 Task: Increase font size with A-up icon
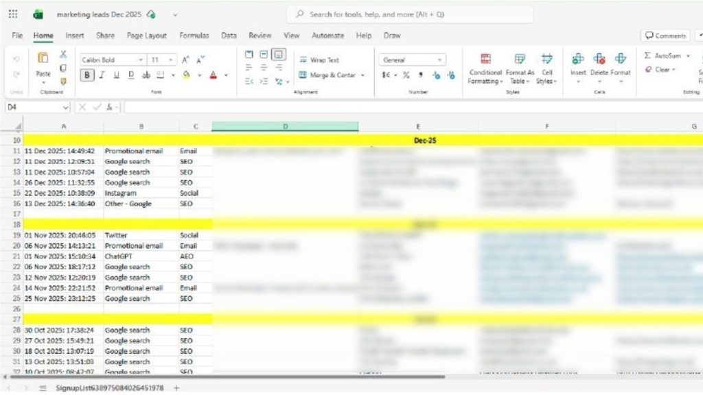point(185,60)
